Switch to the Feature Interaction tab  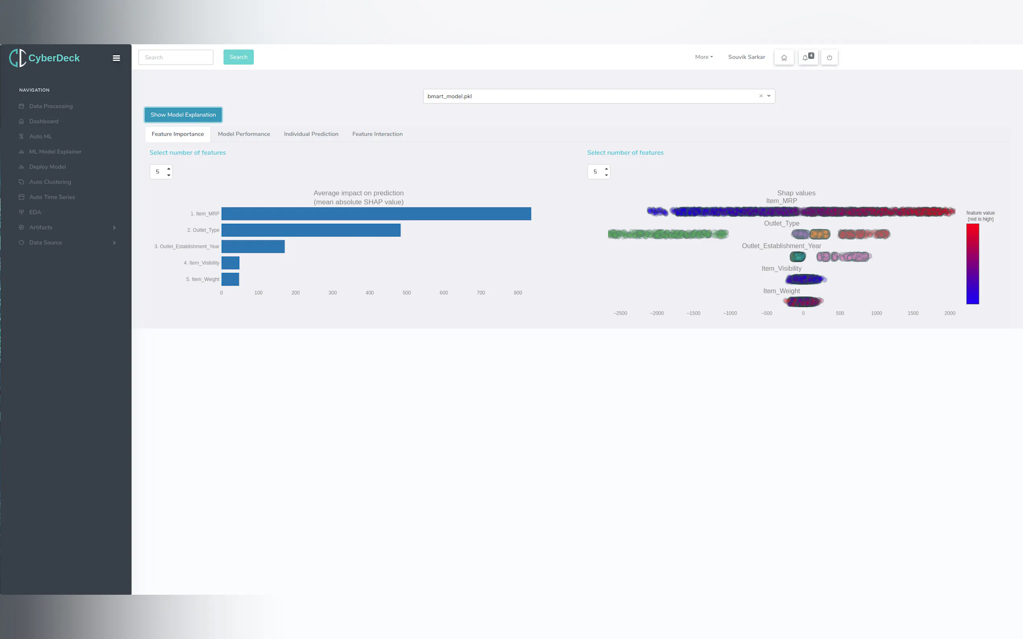(377, 134)
